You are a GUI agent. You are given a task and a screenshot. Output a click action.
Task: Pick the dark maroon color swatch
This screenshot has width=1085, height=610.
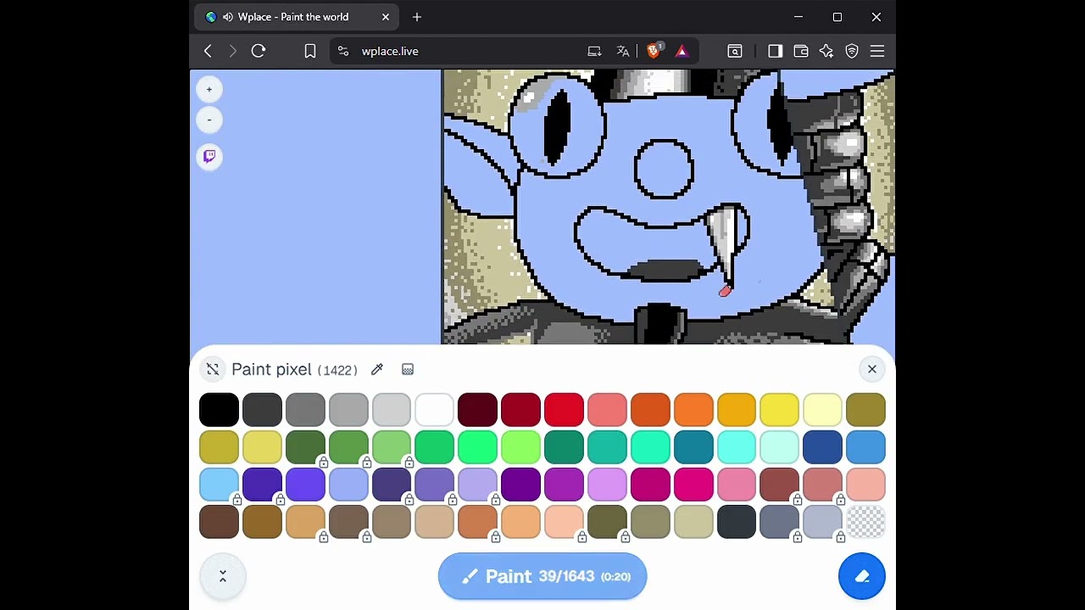[477, 410]
